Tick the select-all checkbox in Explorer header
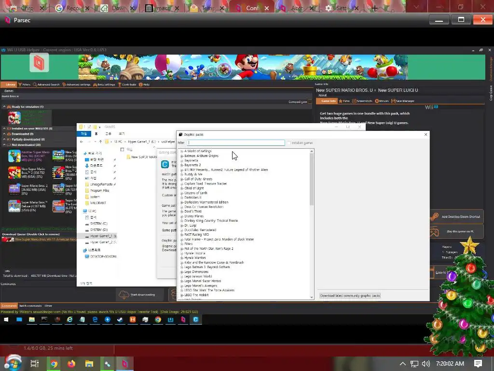494x371 pixels. [122, 150]
